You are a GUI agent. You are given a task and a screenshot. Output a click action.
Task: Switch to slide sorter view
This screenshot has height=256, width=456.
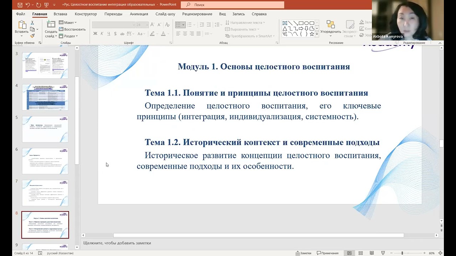pyautogui.click(x=361, y=253)
